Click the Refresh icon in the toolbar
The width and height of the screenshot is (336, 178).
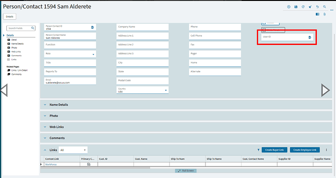[303, 7]
